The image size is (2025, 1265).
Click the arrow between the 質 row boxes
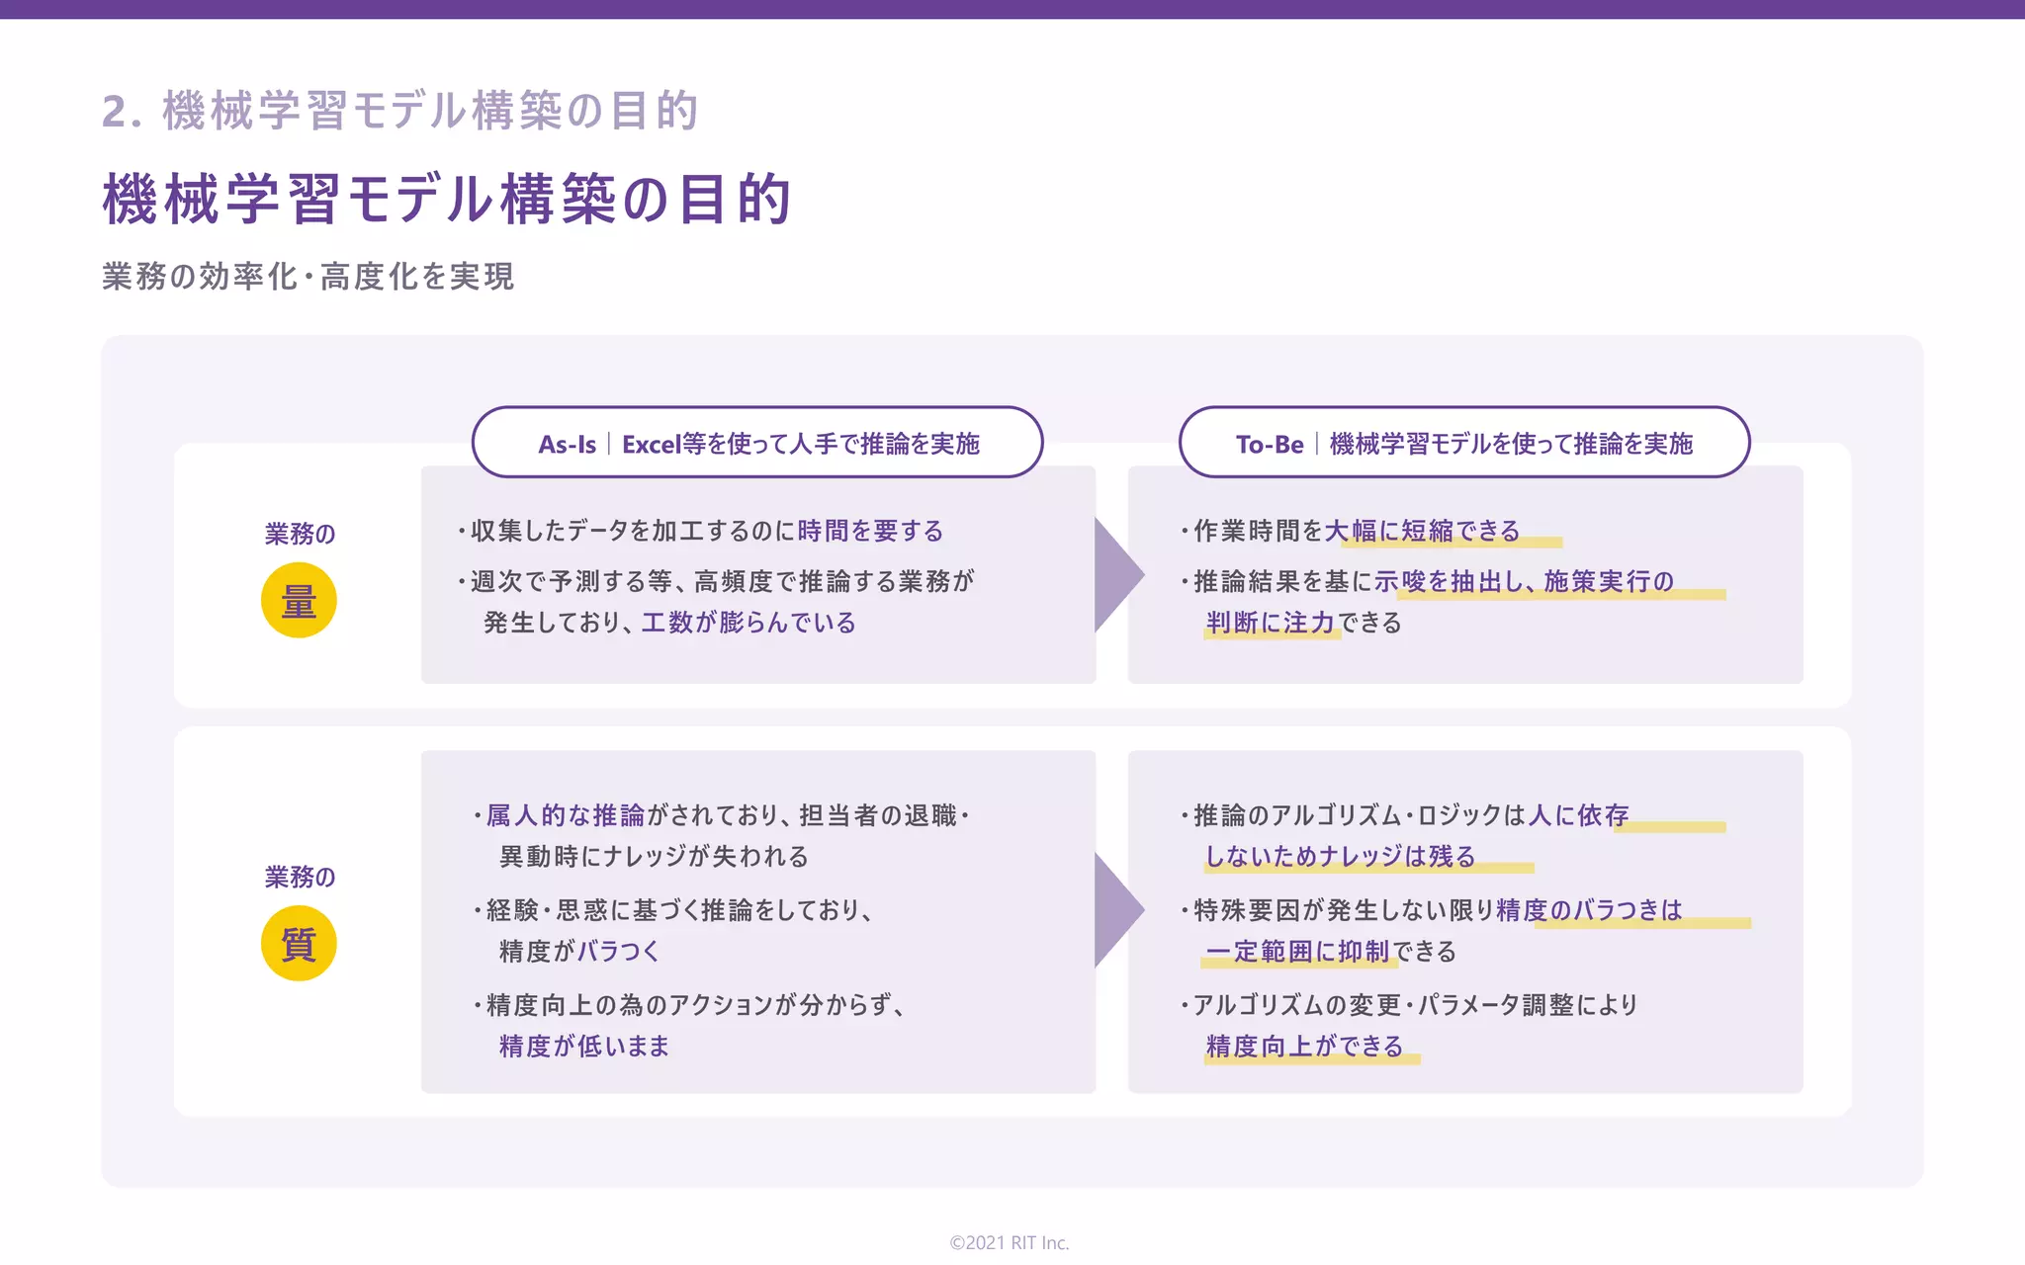pyautogui.click(x=1119, y=910)
